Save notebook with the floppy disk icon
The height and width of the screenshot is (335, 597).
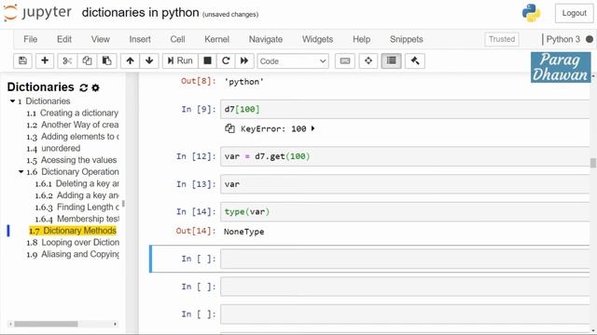point(22,60)
